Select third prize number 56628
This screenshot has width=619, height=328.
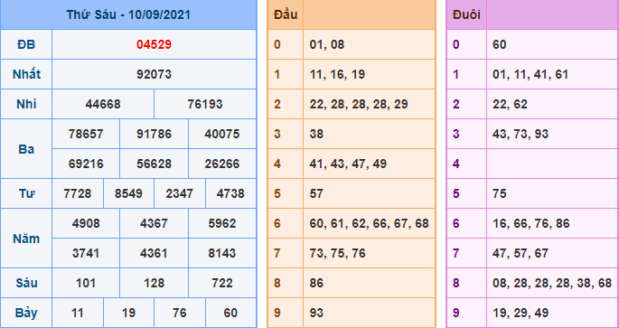pyautogui.click(x=154, y=164)
